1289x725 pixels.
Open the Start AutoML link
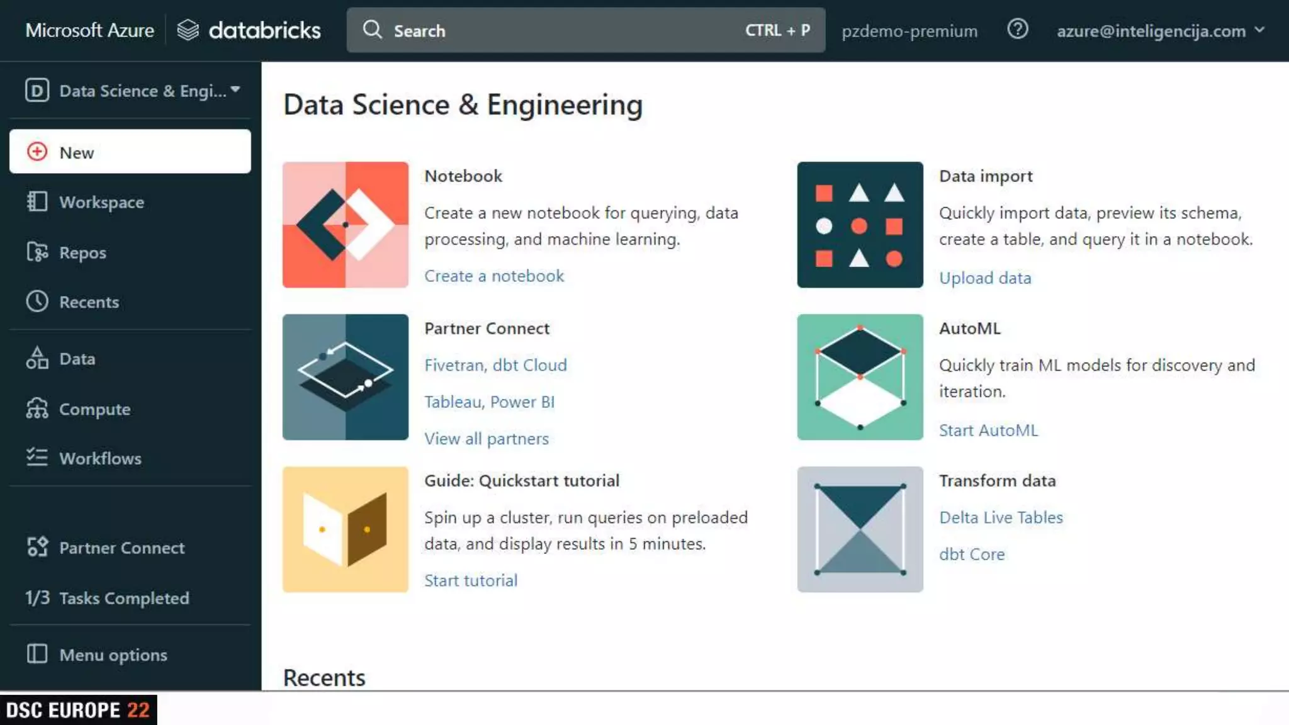[988, 430]
